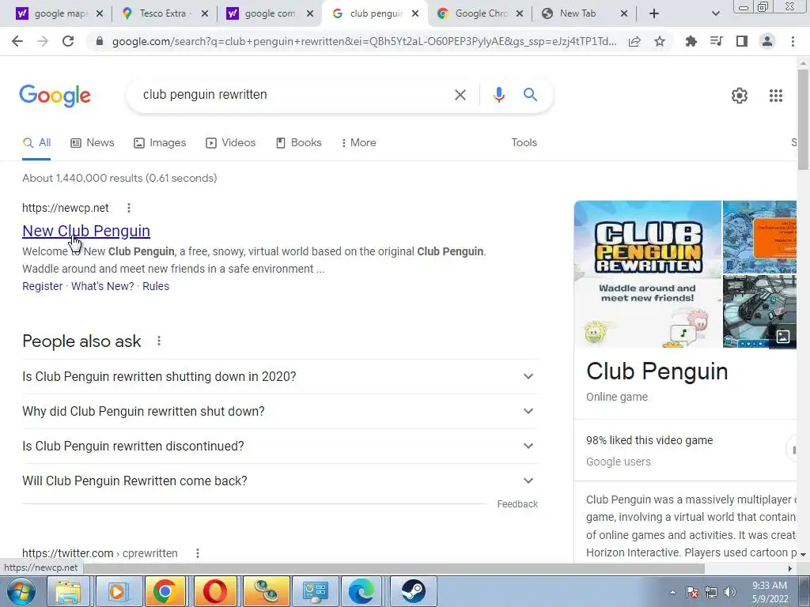Click the vertical page scrollbar thumb
Viewport: 810px width, 607px height.
pos(803,119)
